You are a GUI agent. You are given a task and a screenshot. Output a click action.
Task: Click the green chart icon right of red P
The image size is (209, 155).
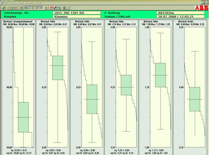[59, 8]
